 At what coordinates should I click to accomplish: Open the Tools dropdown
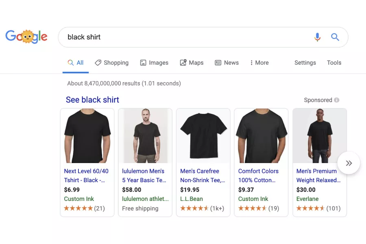pos(334,63)
